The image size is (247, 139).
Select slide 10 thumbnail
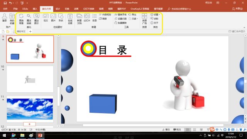(30, 79)
